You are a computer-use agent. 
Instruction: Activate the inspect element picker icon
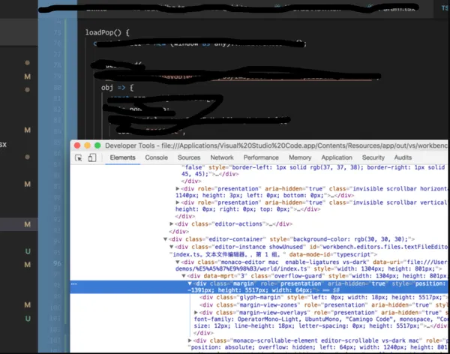[x=78, y=157]
